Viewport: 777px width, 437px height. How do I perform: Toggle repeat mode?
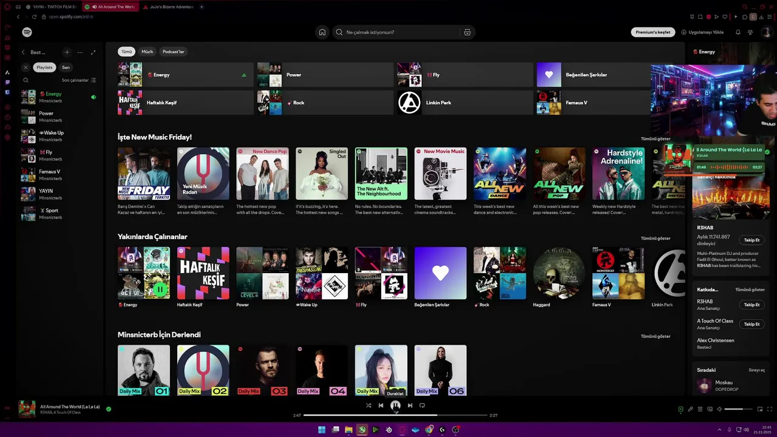coord(422,405)
